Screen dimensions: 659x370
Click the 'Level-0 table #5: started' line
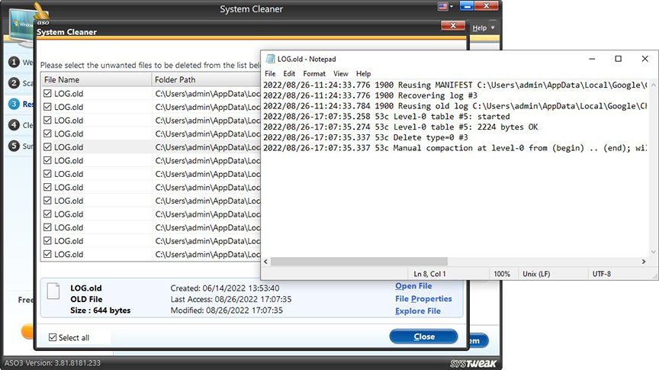(387, 117)
